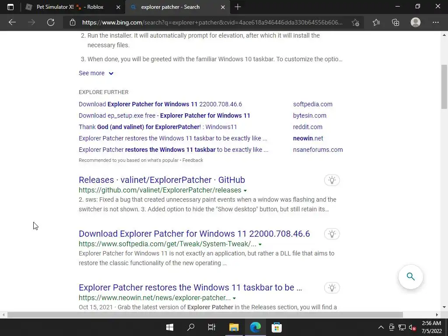Viewport: 448px width, 336px height.
Task: Open the tab actions menu icon
Action: [10, 7]
